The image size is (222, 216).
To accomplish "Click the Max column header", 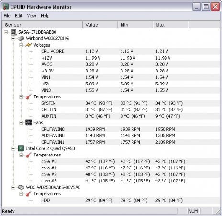I will [170, 25].
